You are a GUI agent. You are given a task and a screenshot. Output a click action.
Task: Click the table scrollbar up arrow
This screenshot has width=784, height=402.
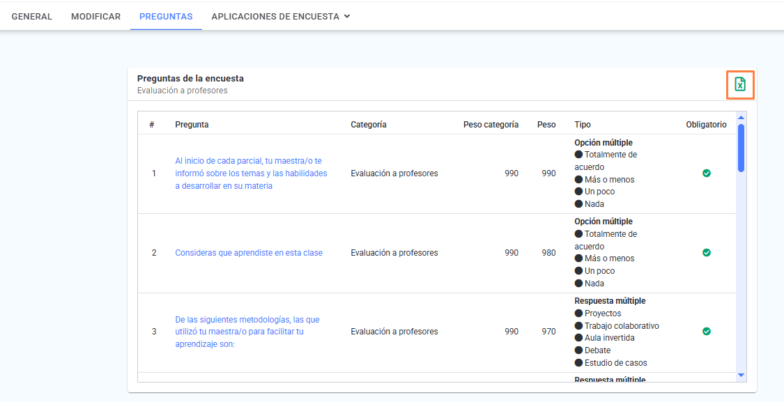741,118
